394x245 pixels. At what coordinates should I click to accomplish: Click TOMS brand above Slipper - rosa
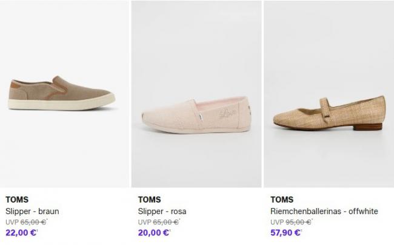[x=149, y=200]
